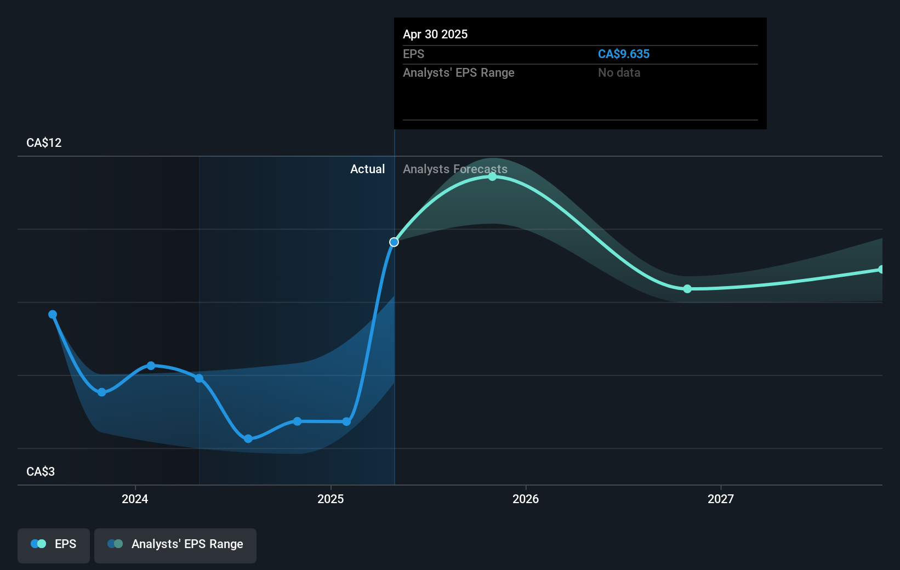This screenshot has width=900, height=570.
Task: Select the first EPS data point in mid-2023
Action: tap(53, 314)
